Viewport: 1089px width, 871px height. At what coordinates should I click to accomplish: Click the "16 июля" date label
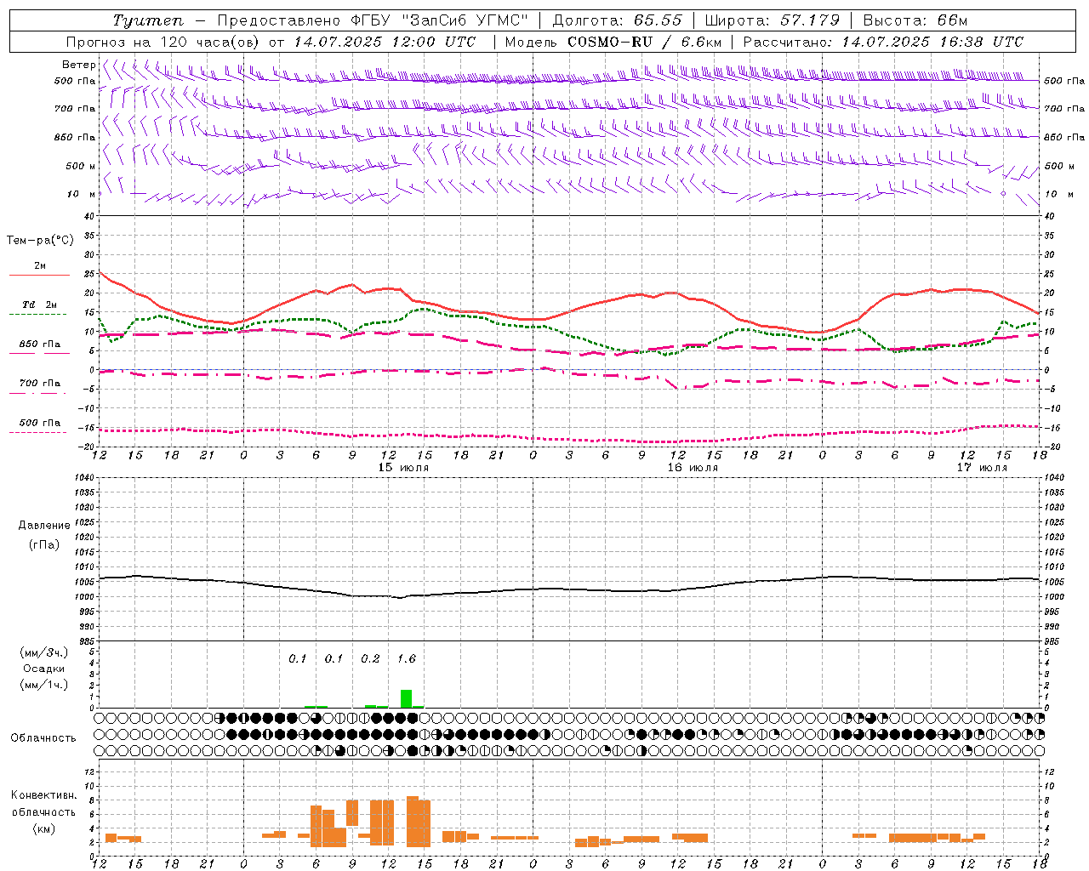pyautogui.click(x=693, y=468)
